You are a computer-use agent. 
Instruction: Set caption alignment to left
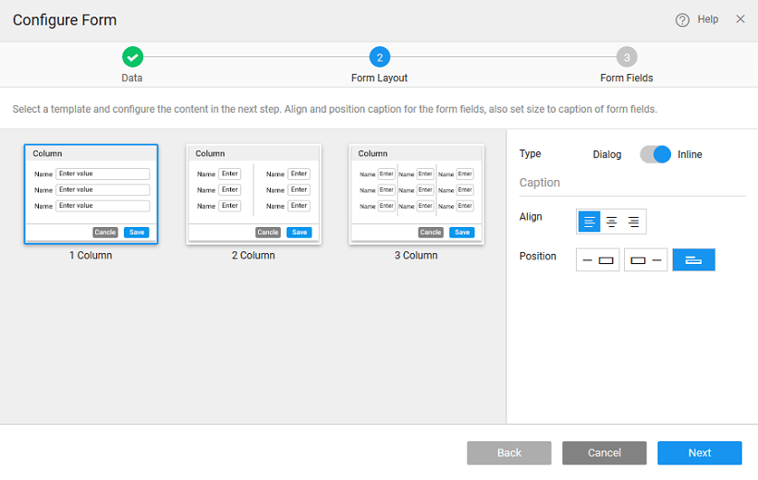pos(589,222)
